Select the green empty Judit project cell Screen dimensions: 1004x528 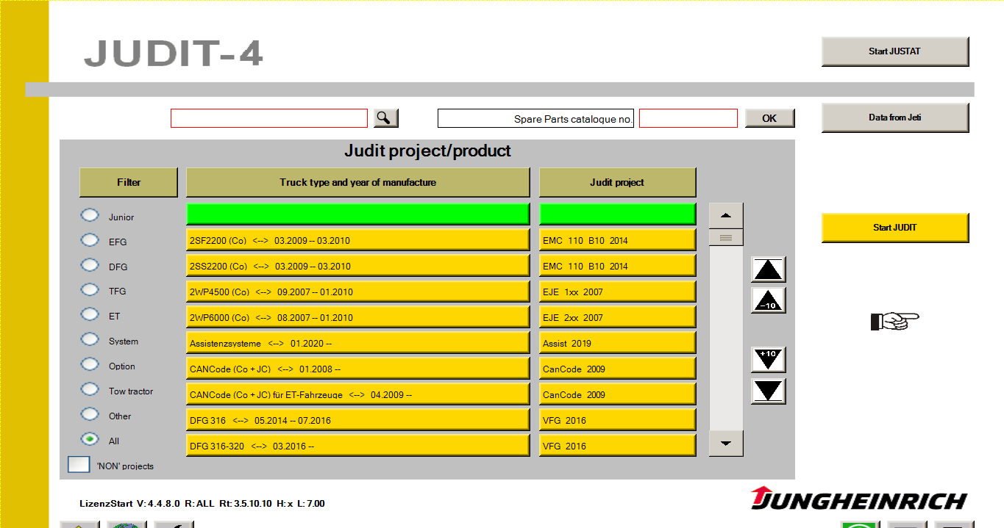click(x=617, y=214)
